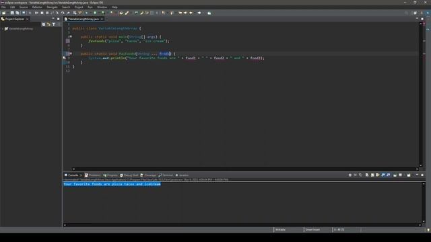Viewport: 431px width, 242px height.
Task: Click the Step Over debug icon
Action: (63, 13)
